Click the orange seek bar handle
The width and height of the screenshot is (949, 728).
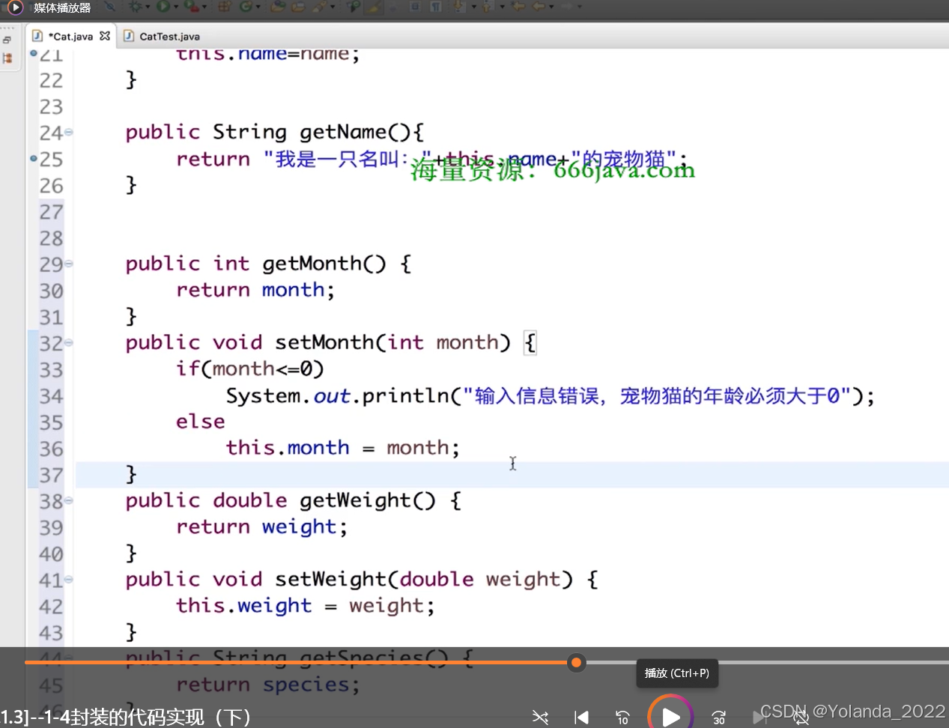576,662
